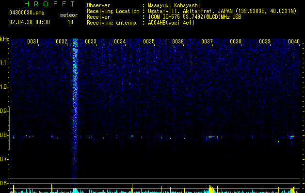Click time marker 0034

click(x=120, y=41)
